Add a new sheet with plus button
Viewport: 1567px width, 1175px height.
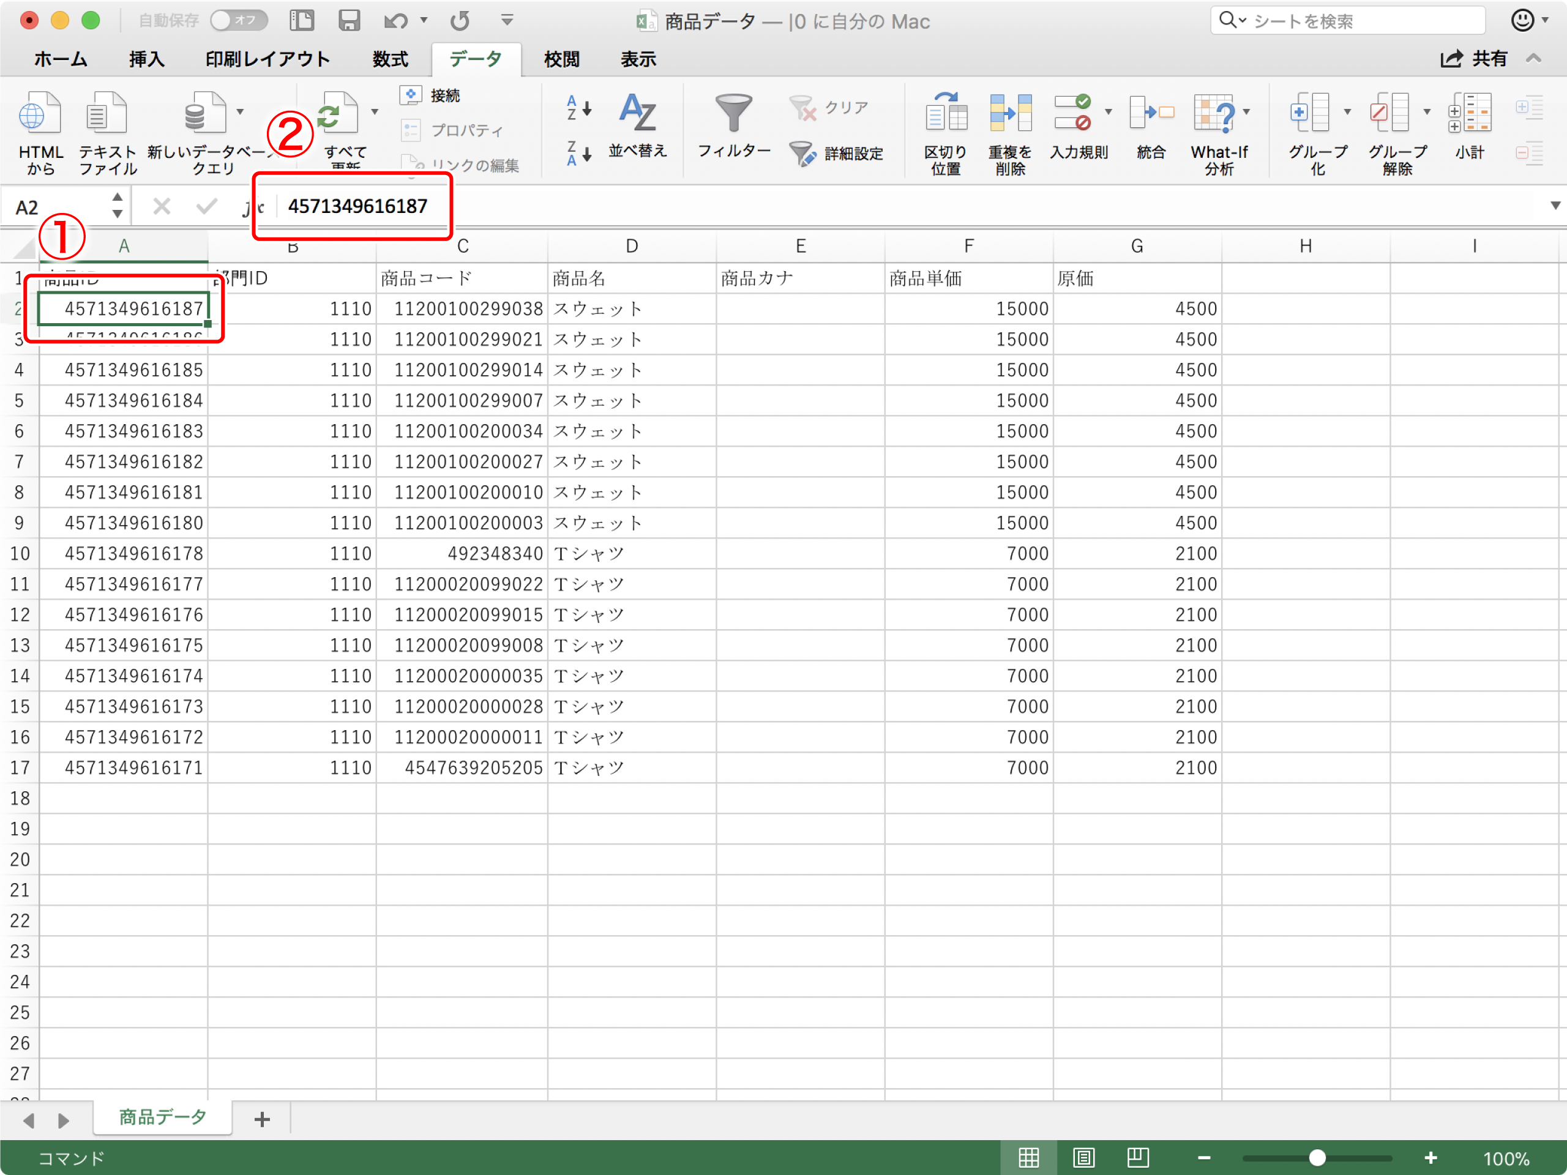coord(262,1120)
